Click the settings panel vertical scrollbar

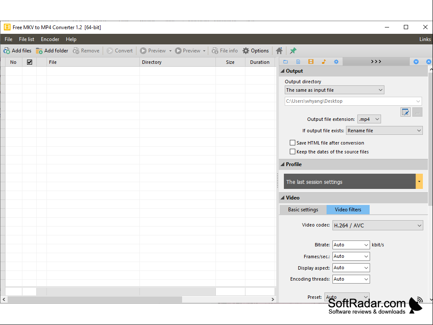coord(430,139)
